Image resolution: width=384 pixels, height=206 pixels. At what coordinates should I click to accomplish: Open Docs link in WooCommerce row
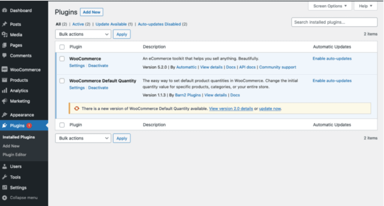click(231, 67)
